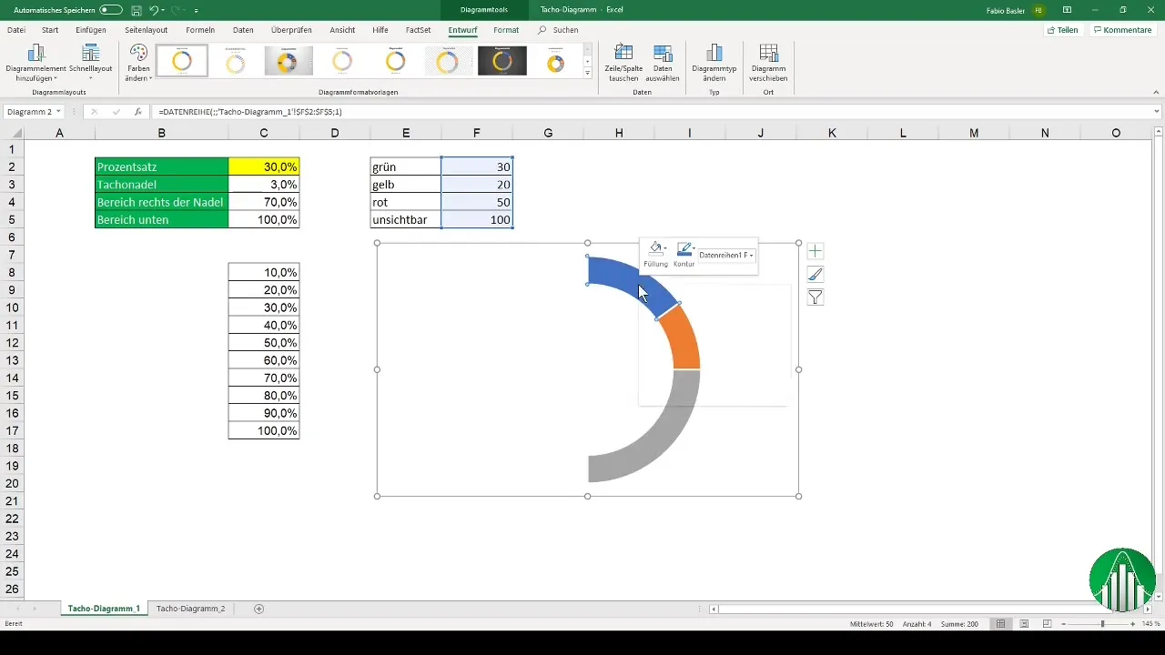1165x655 pixels.
Task: Click the formula cancel X icon
Action: coord(94,112)
